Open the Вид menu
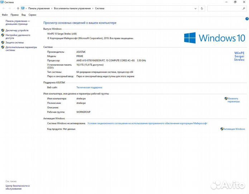 point(24,15)
